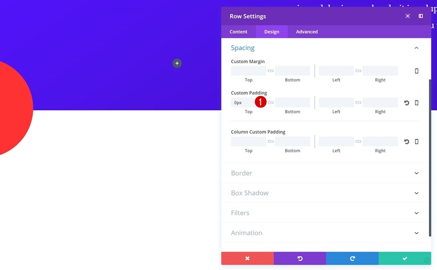
Task: Click the expand modal fullscreen icon
Action: [x=408, y=16]
